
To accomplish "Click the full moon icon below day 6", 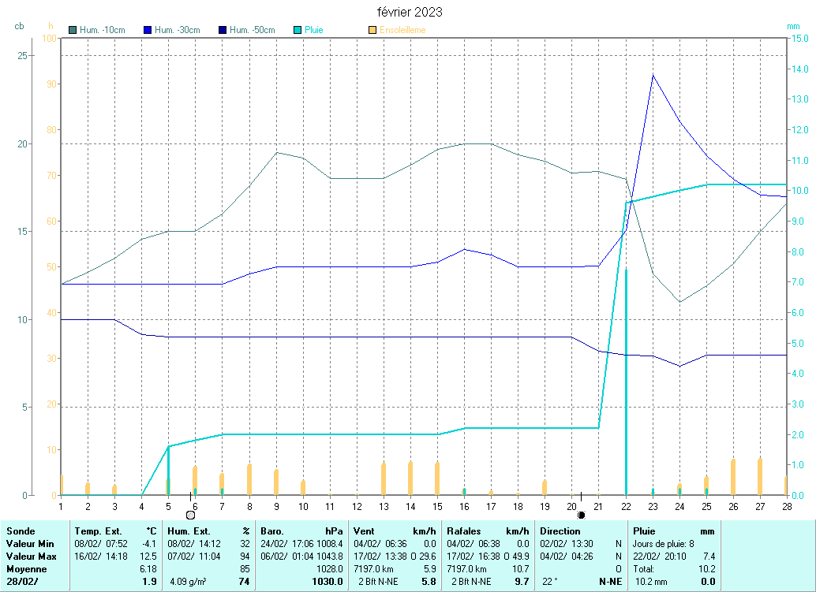I will click(x=190, y=515).
